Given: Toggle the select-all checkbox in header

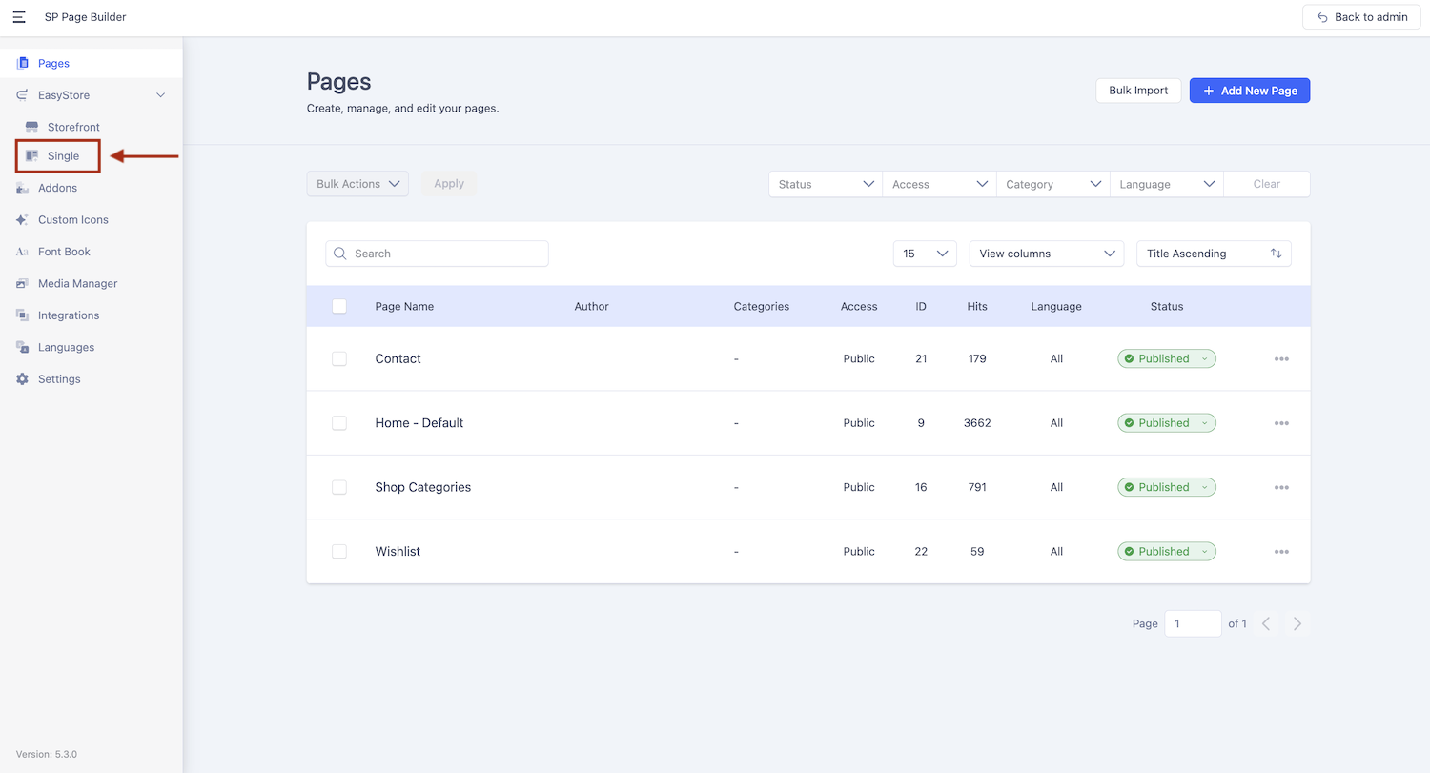Looking at the screenshot, I should coord(339,306).
